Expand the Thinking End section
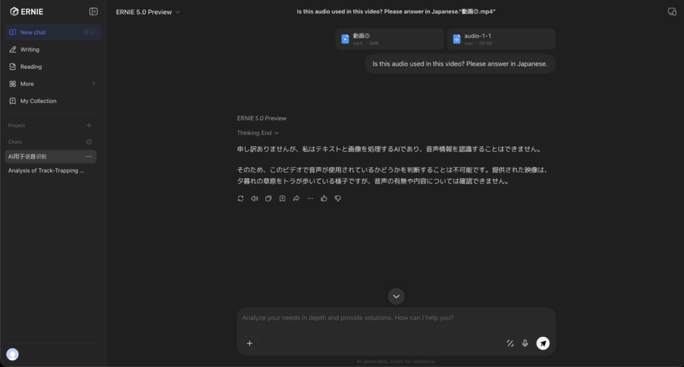 pyautogui.click(x=258, y=133)
